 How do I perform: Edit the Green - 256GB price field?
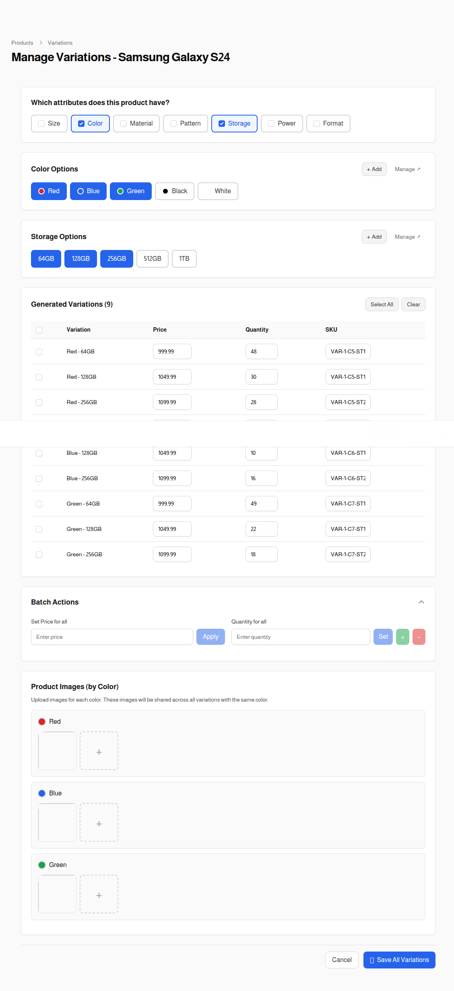click(172, 554)
